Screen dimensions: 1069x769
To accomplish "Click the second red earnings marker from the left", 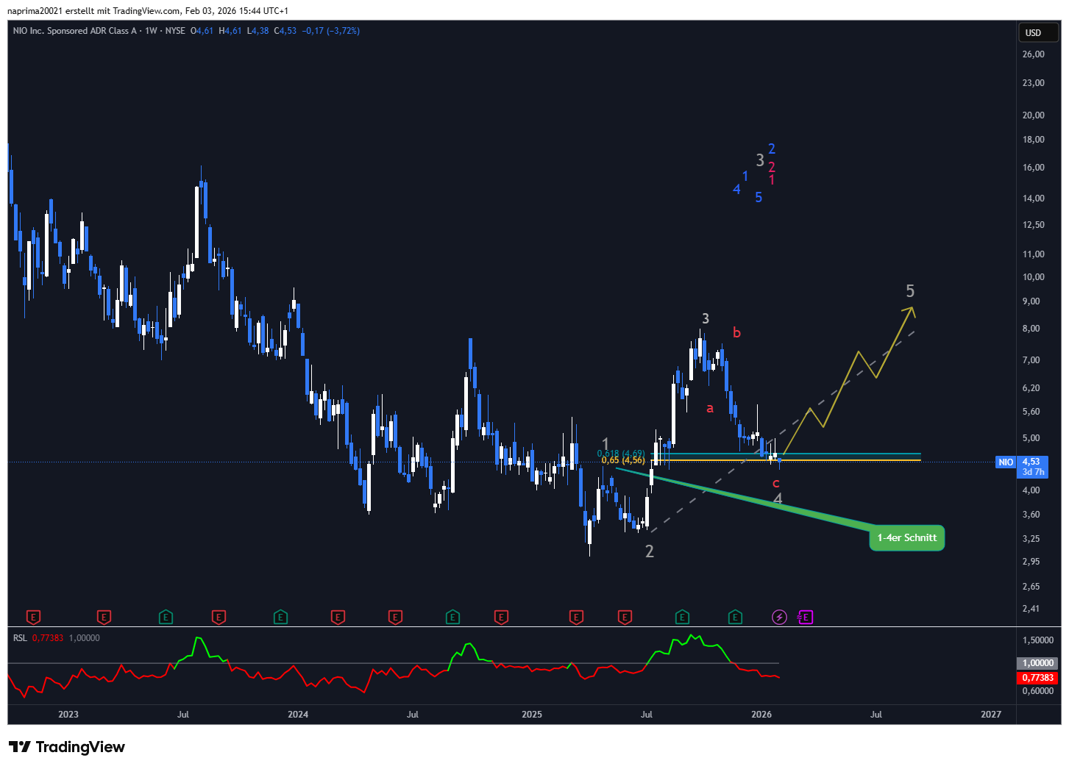I will point(104,618).
